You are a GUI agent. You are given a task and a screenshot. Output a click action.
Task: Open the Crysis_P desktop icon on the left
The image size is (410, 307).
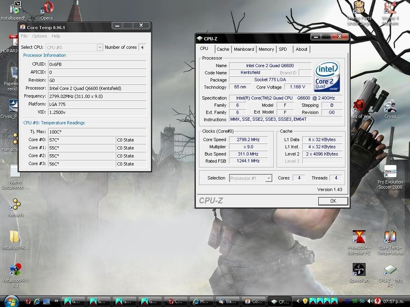[x=10, y=109]
